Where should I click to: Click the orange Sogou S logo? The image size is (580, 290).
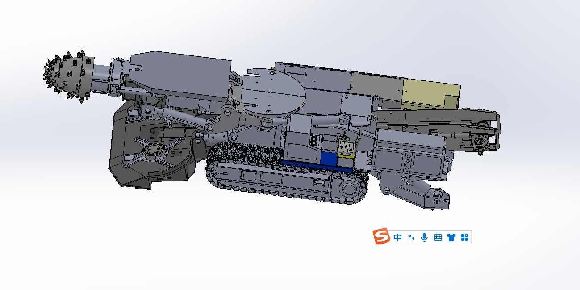tap(381, 237)
